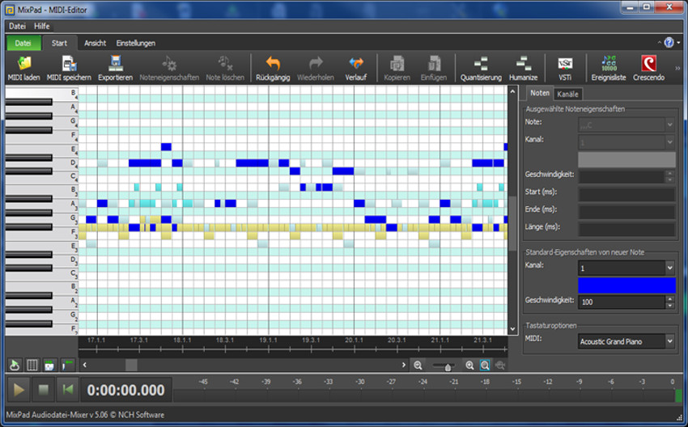Click the Start (ms) field
This screenshot has width=688, height=427.
point(626,194)
